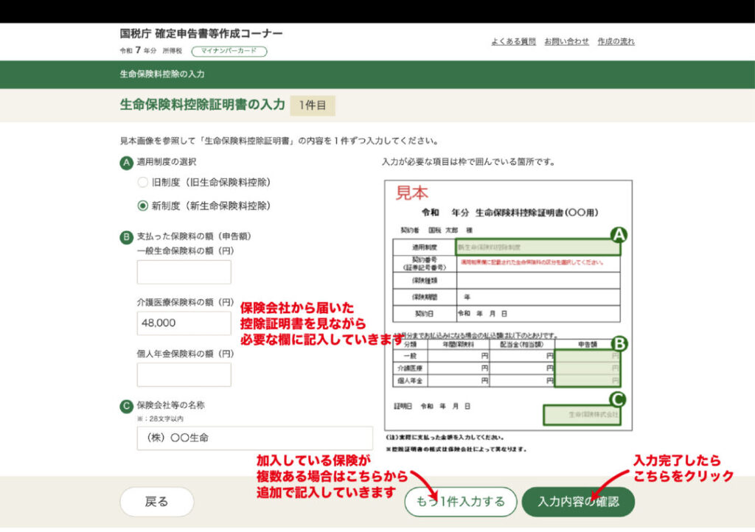Screen dimensions: 755x532
Task: Click the 個人年金保険料の額 input field
Action: pyautogui.click(x=184, y=374)
